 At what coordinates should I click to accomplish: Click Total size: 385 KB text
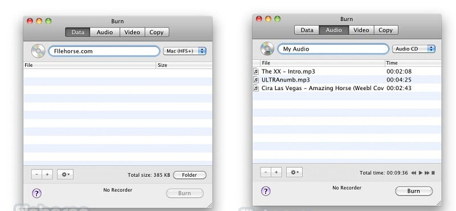point(149,175)
